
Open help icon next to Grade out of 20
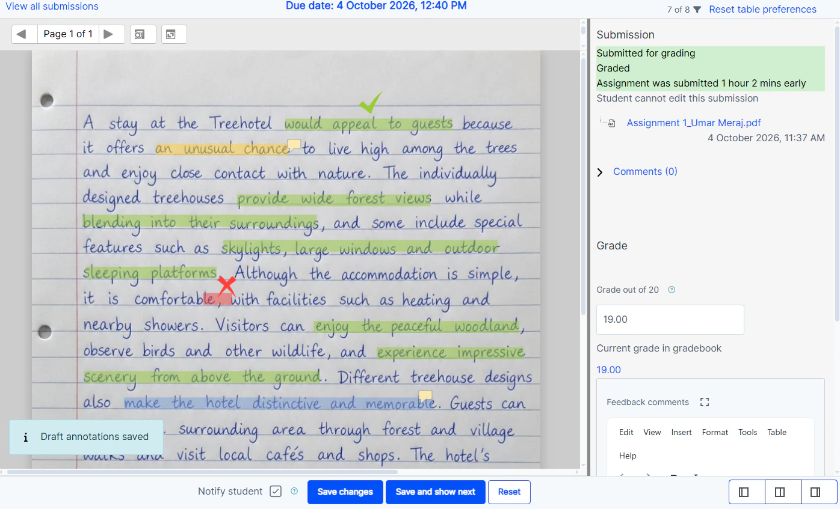coord(672,290)
